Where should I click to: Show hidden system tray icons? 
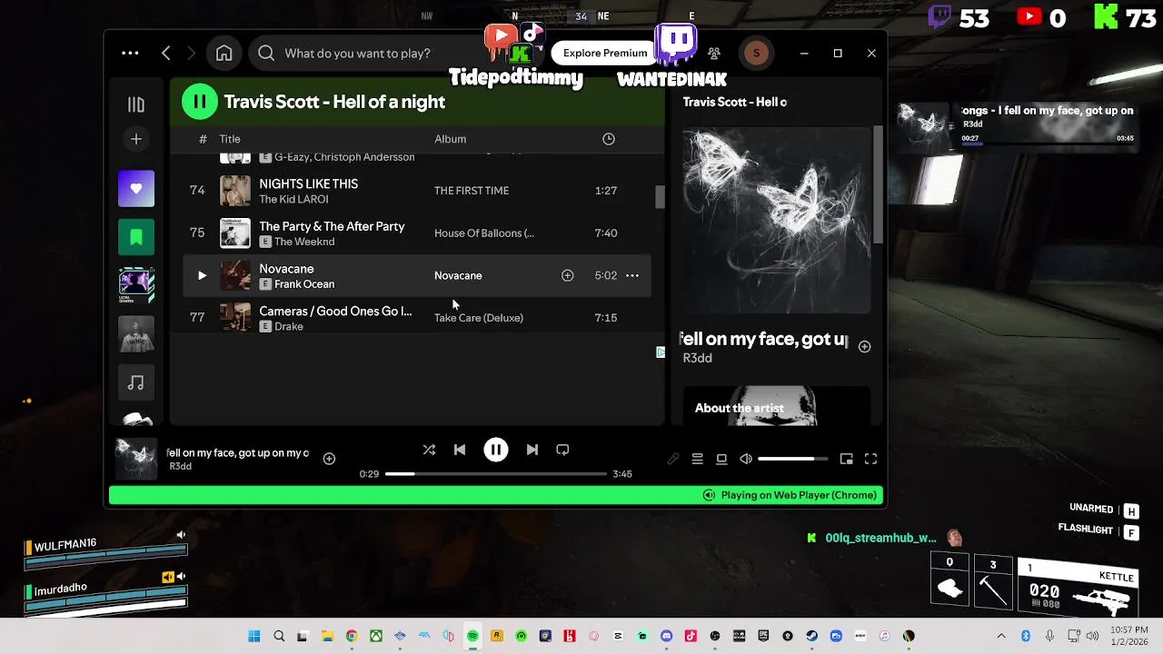(1001, 636)
